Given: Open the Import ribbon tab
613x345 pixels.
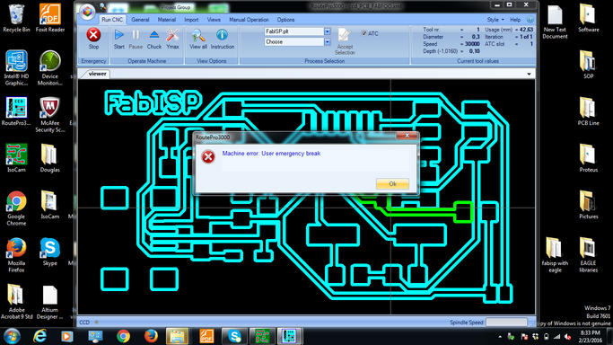Looking at the screenshot, I should (191, 20).
